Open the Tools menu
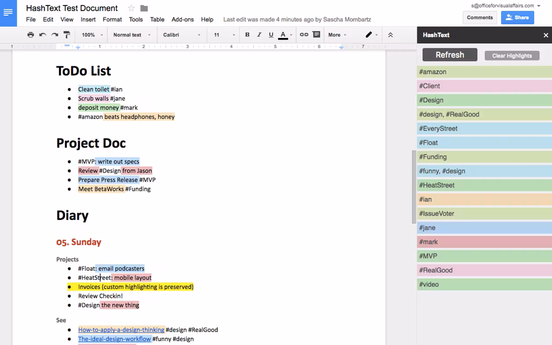 point(136,19)
